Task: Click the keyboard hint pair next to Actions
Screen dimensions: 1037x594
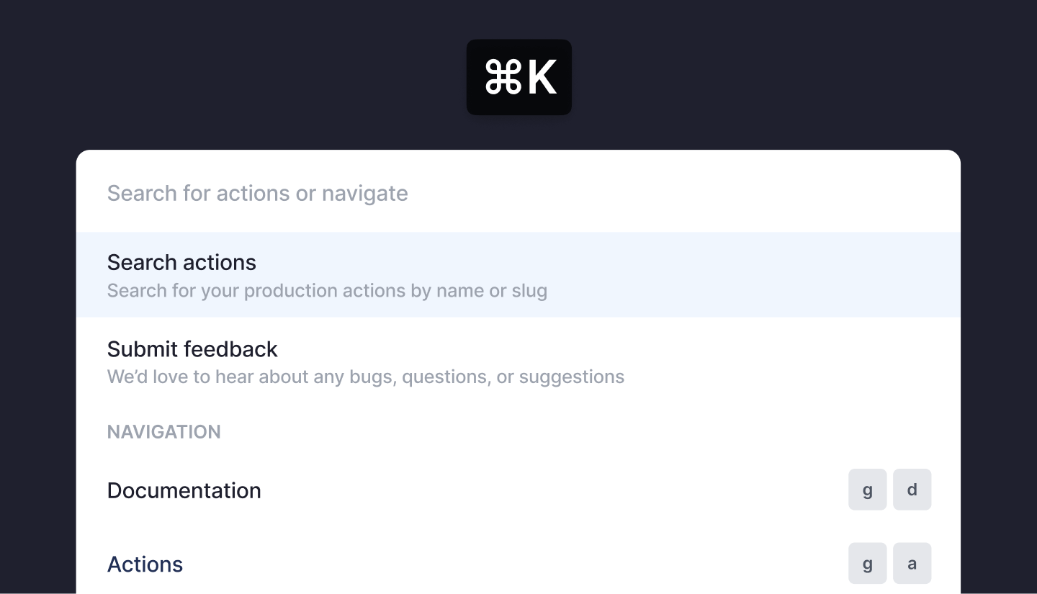Action: click(x=889, y=563)
